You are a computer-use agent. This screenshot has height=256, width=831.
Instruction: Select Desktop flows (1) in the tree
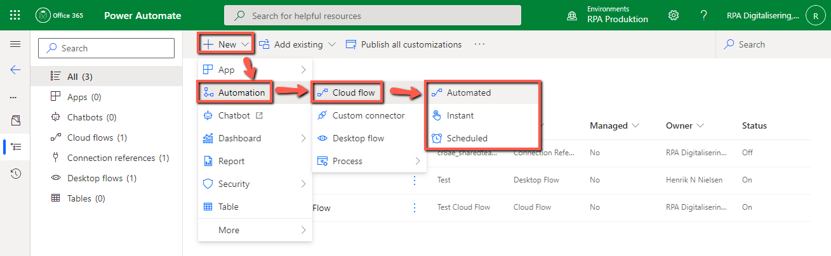click(x=106, y=178)
